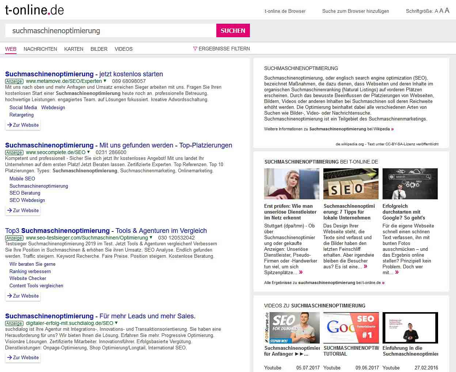Click the Social Media sitelink
456x372 pixels.
23,107
